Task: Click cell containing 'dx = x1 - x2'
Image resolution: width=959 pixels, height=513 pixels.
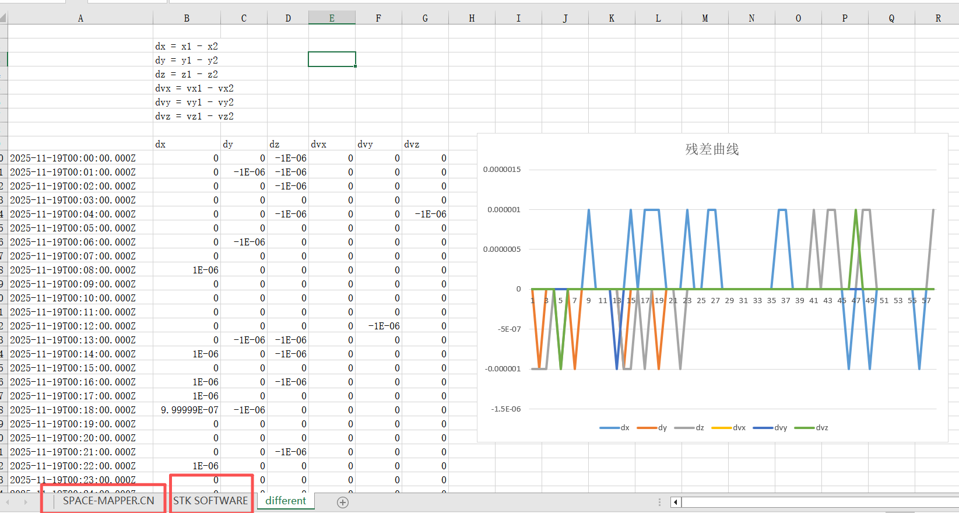Action: 187,46
